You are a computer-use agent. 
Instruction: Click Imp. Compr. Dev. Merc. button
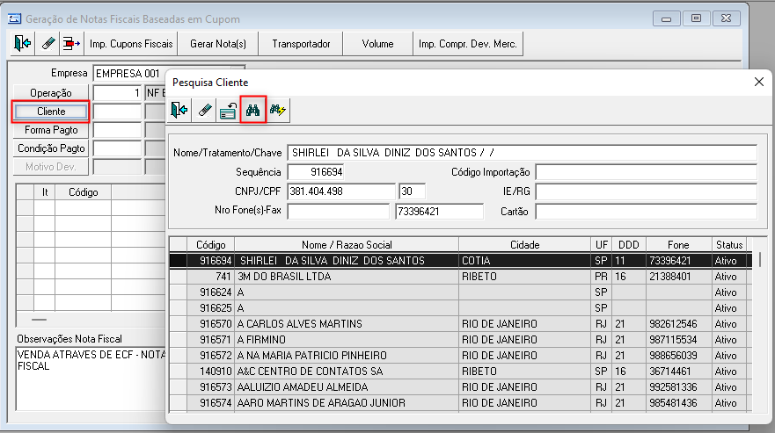[x=468, y=43]
